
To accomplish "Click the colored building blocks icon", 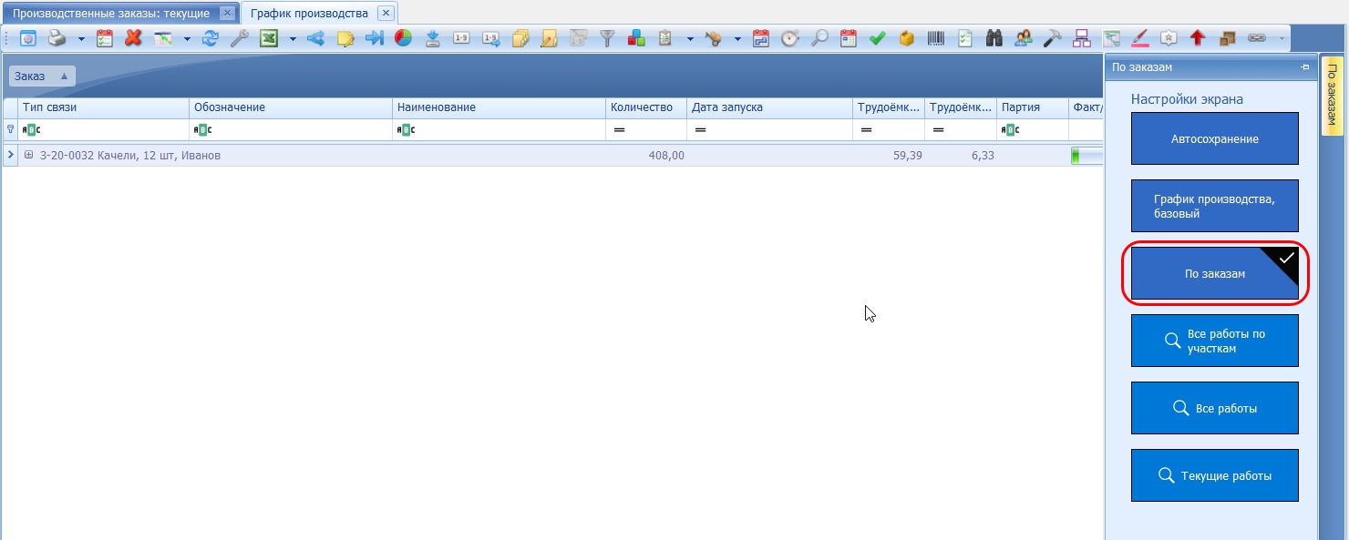I will (x=636, y=38).
